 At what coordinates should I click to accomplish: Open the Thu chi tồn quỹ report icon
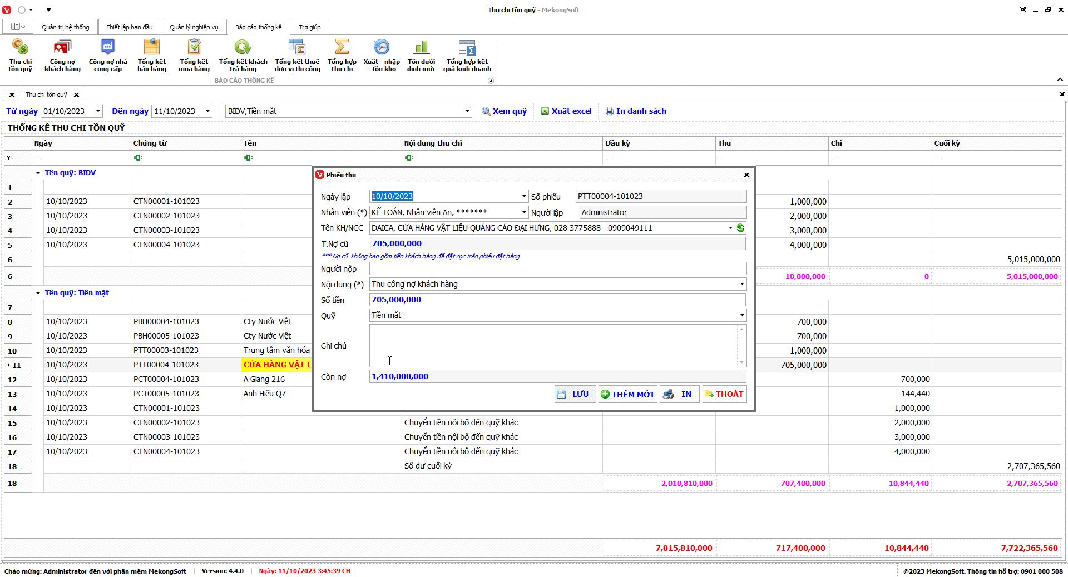tap(20, 55)
